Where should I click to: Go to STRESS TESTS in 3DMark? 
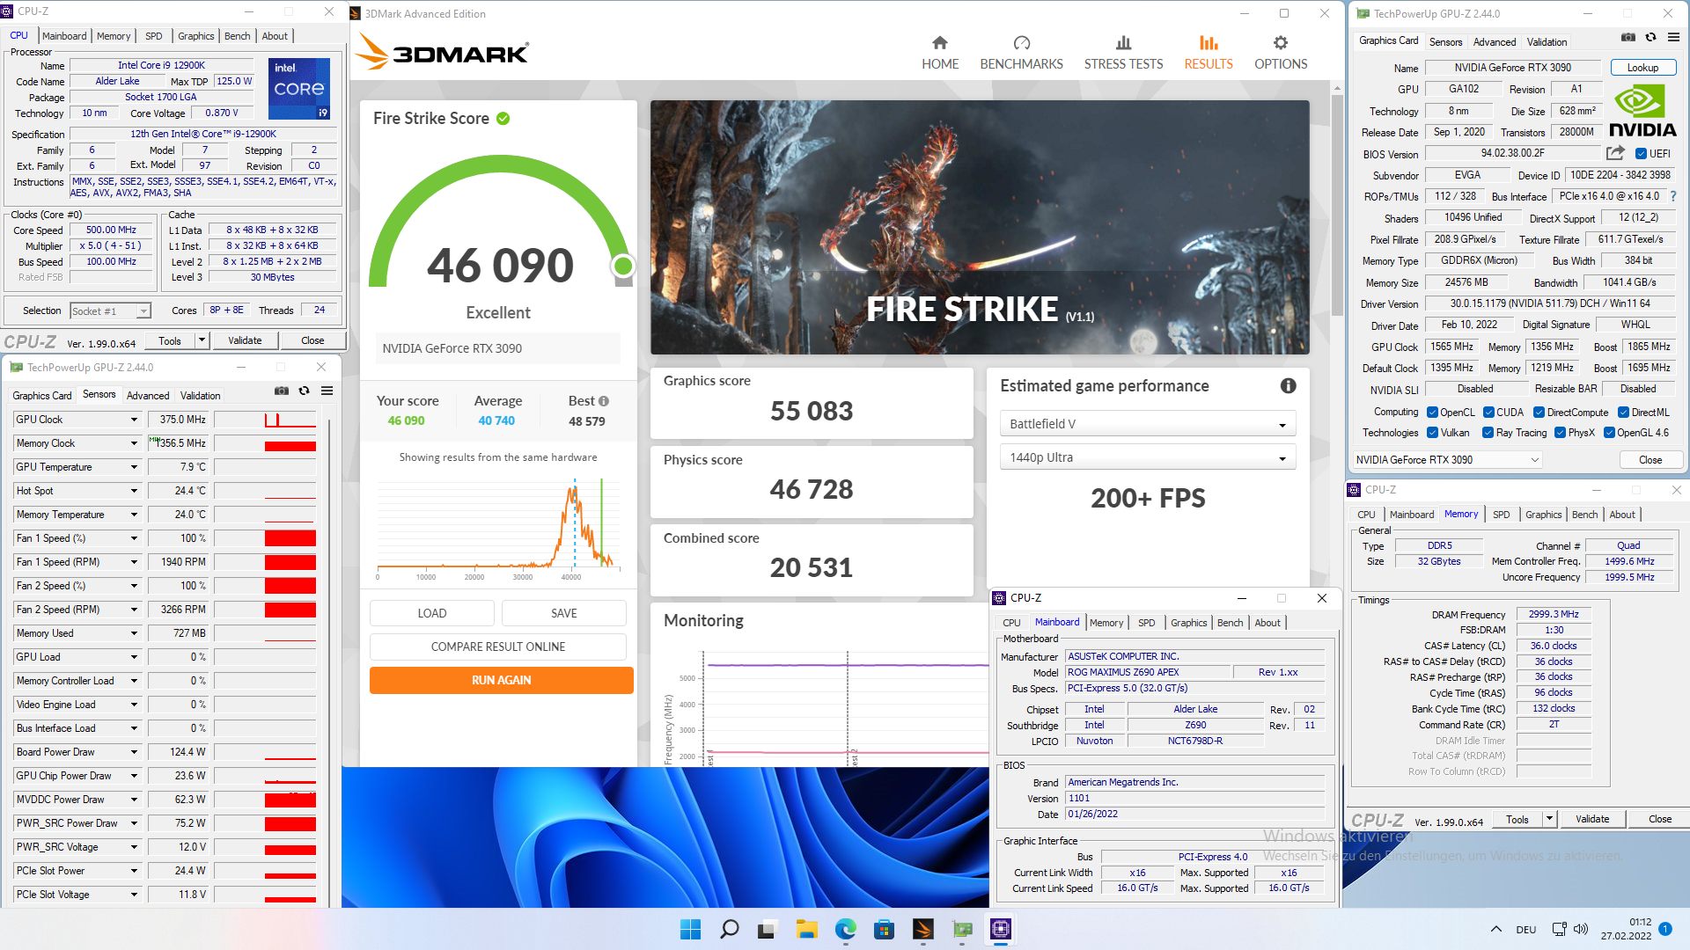point(1123,53)
